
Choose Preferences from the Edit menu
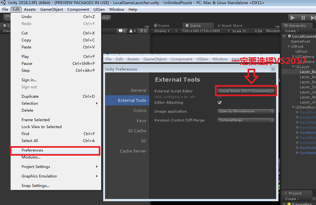coord(32,150)
